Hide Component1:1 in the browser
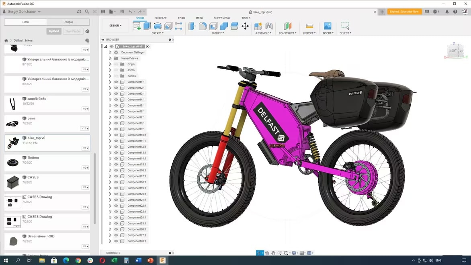Image resolution: width=471 pixels, height=265 pixels. point(116,82)
